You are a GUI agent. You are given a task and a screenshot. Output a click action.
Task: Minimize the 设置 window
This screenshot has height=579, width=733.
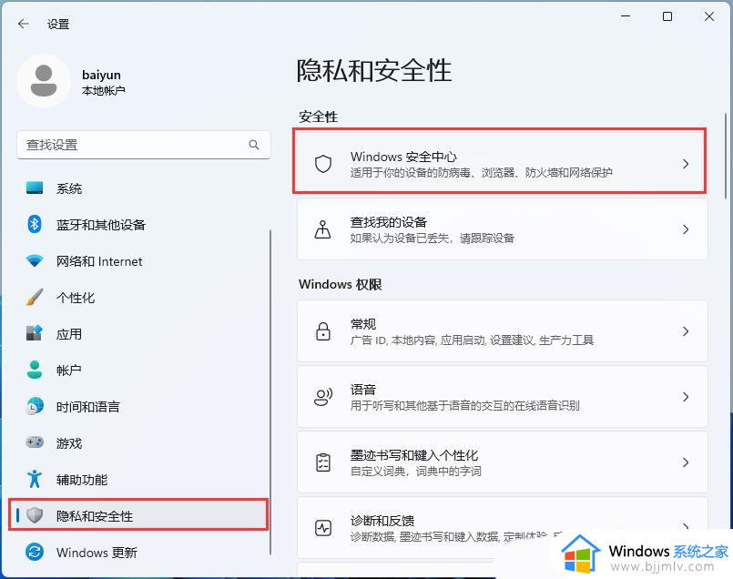coord(626,16)
